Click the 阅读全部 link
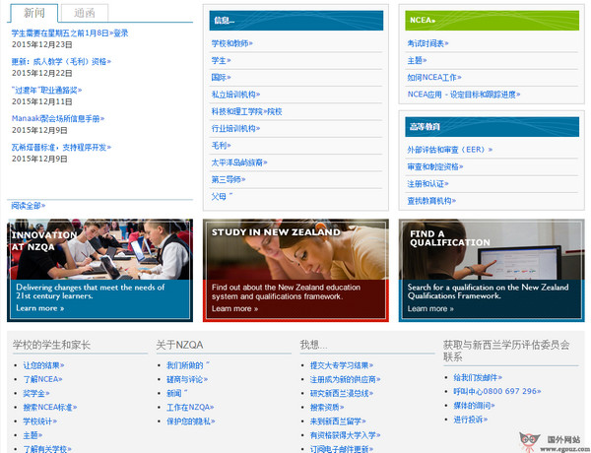The width and height of the screenshot is (591, 453). (x=28, y=206)
